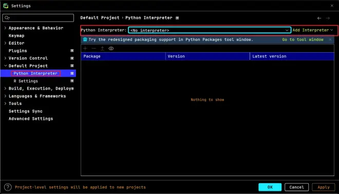
Task: Click 'Project-level settings will be applied' text
Action: (x=80, y=187)
